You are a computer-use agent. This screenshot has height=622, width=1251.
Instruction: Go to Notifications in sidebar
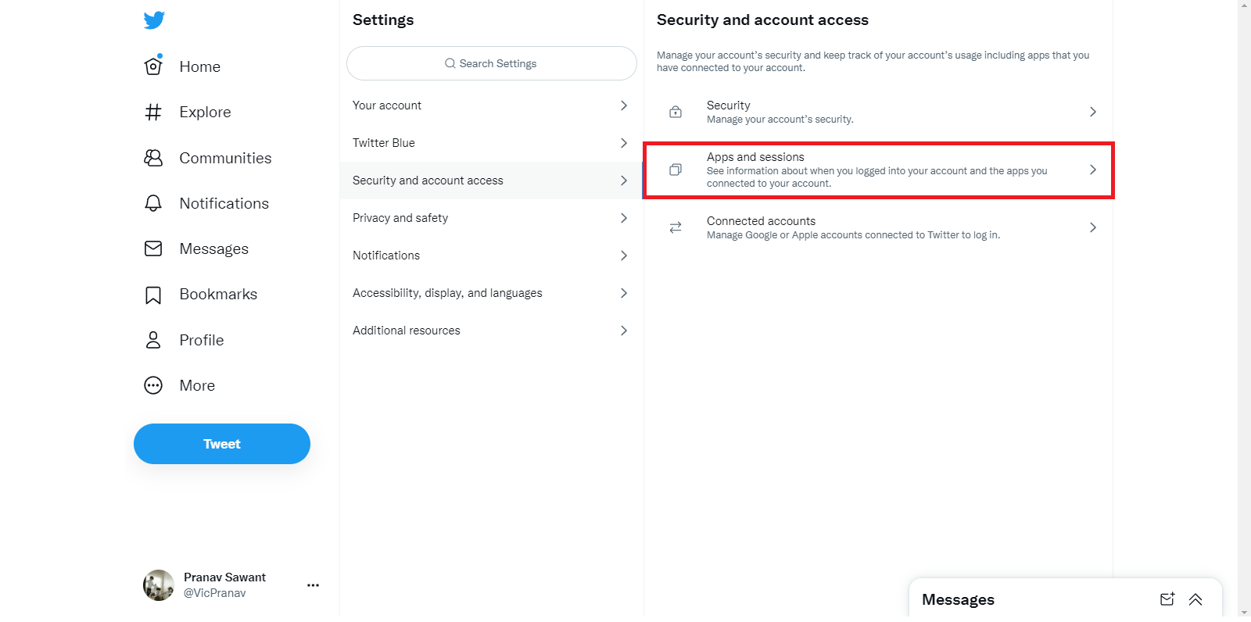tap(224, 203)
